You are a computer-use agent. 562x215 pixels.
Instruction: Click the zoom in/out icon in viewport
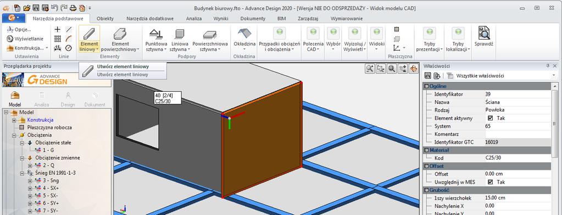370,69
